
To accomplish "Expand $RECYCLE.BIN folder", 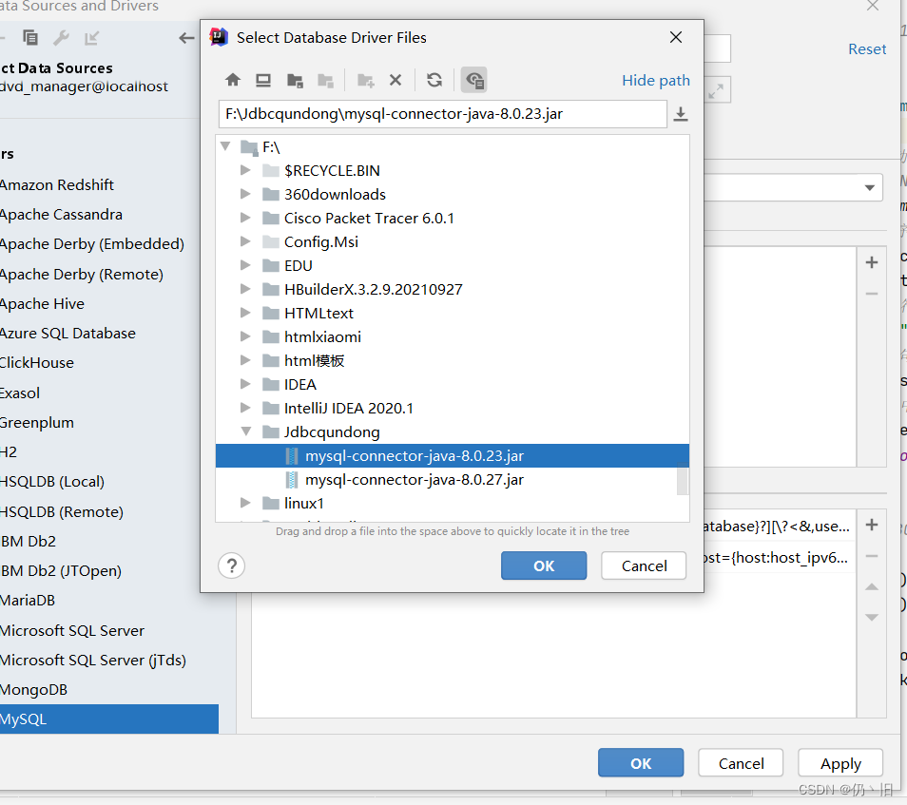I will [x=245, y=170].
